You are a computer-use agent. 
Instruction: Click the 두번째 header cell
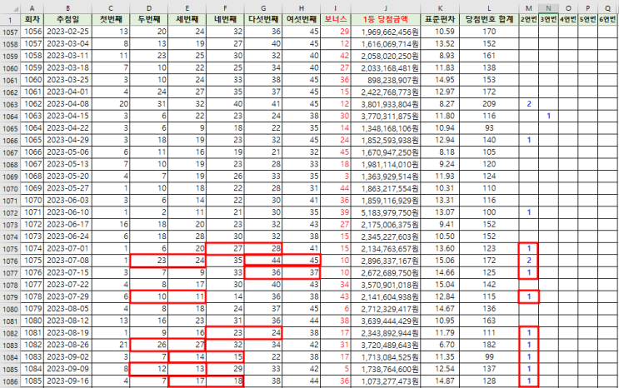click(149, 19)
